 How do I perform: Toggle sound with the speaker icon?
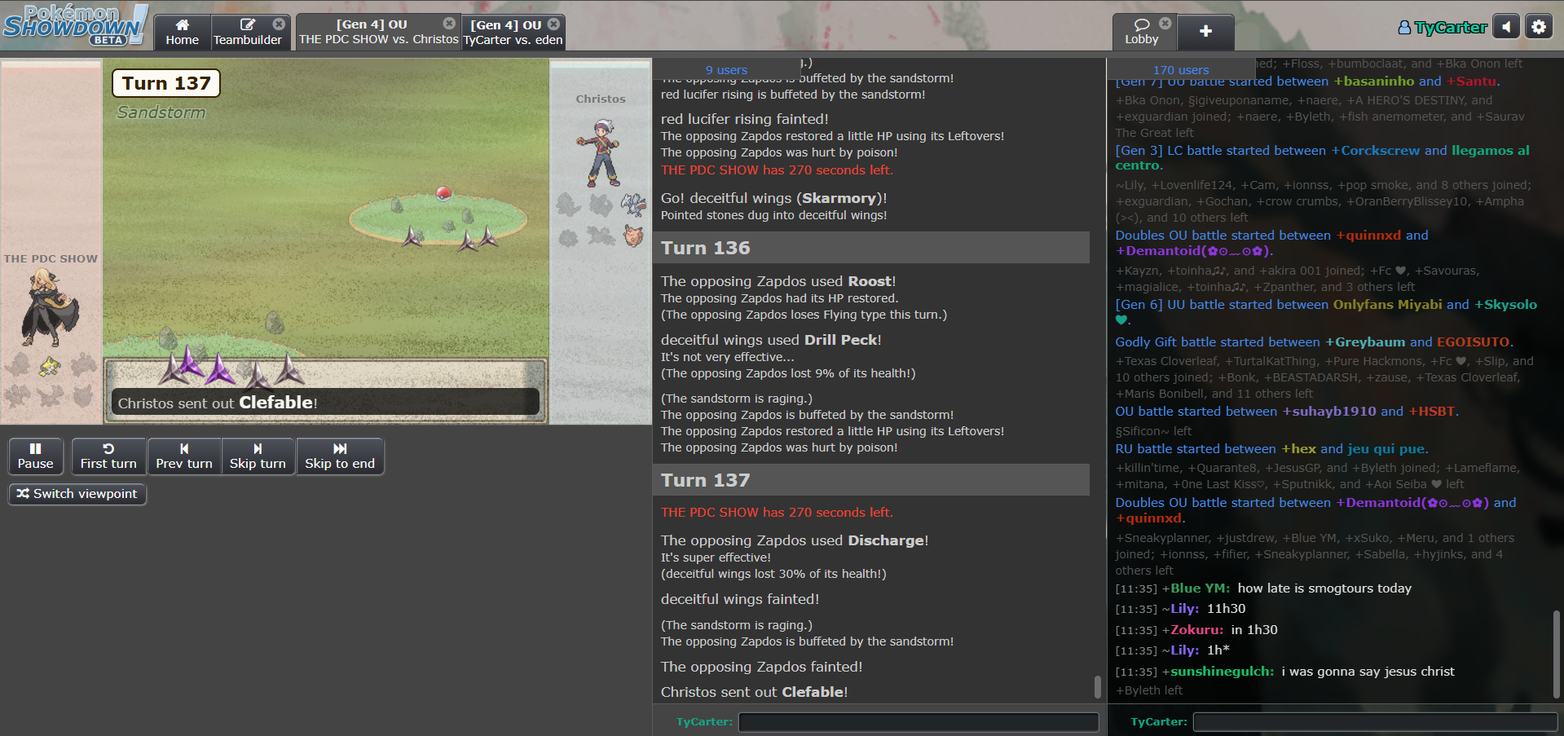click(x=1506, y=27)
